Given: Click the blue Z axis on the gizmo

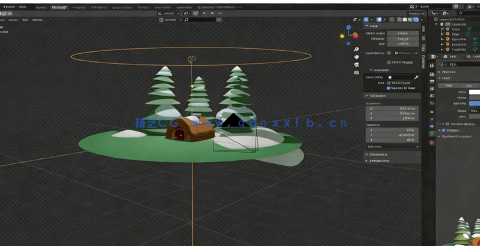Looking at the screenshot, I should pos(349,28).
